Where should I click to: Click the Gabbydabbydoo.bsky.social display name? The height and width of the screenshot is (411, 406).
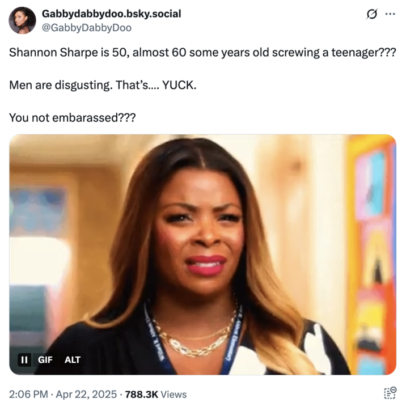click(x=111, y=14)
